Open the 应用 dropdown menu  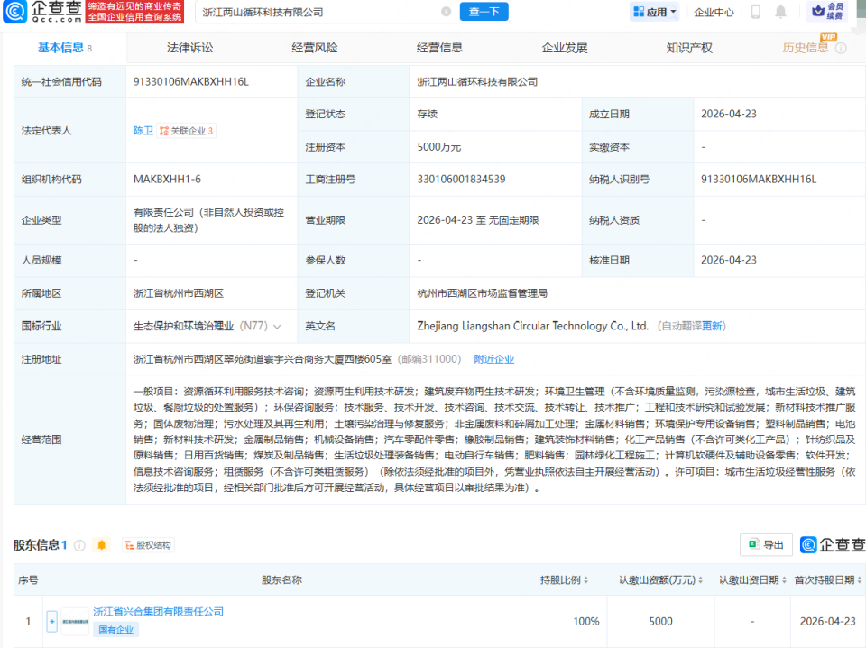[655, 12]
